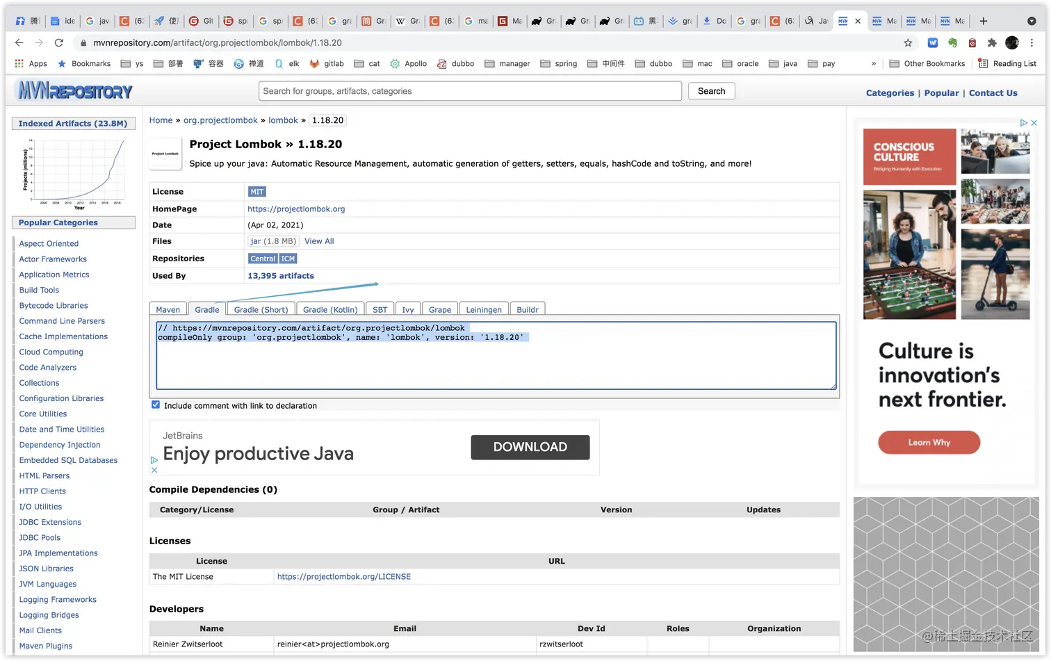1051x661 pixels.
Task: Reload the page using the refresh icon
Action: click(x=59, y=42)
